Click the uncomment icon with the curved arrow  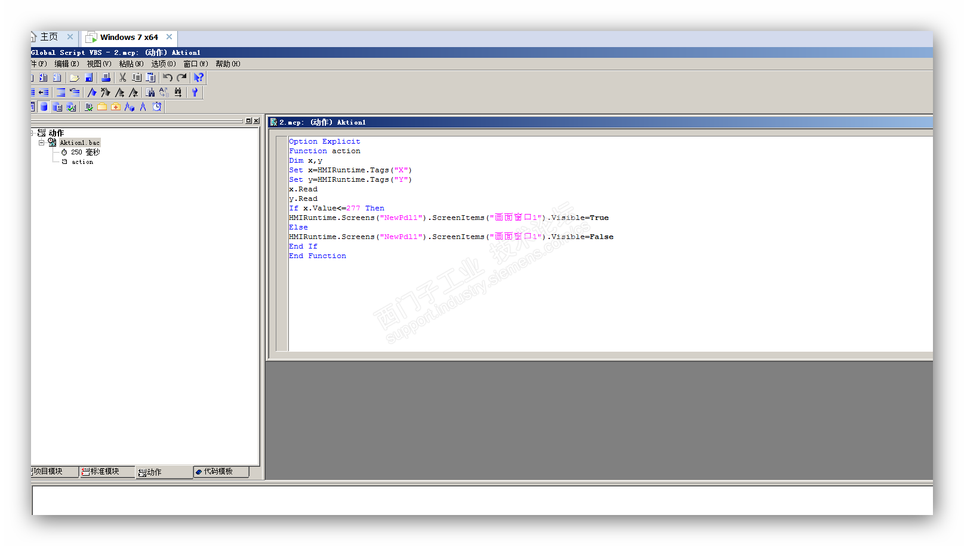[75, 92]
